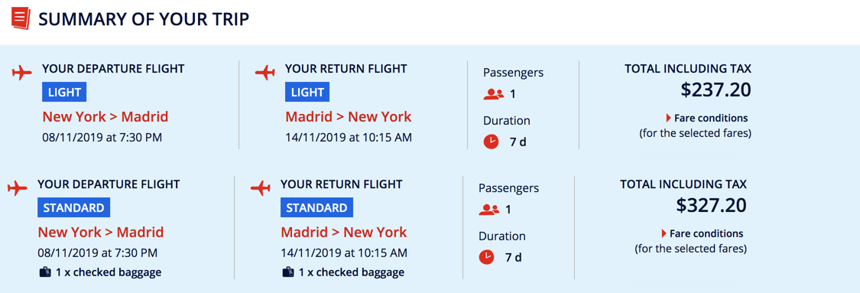Click the return flight checked baggage suitcase icon
Viewport: 860px width, 293px height.
coord(288,272)
